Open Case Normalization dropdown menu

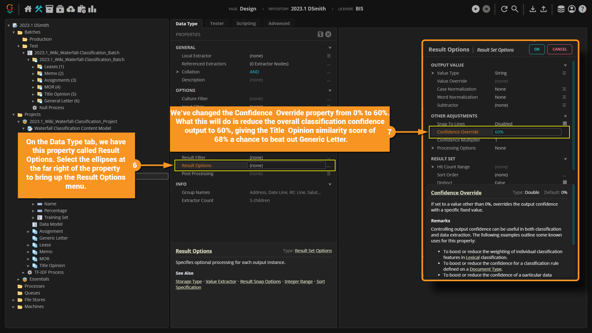(564, 89)
